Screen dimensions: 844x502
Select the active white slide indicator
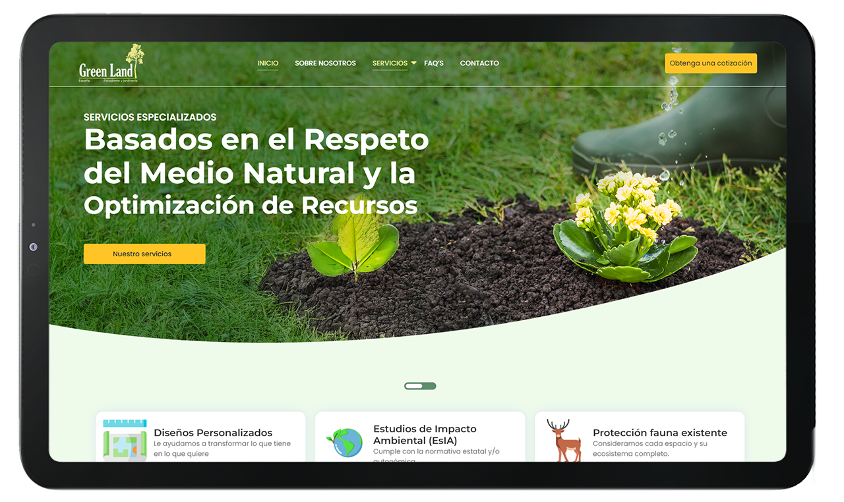pyautogui.click(x=413, y=386)
